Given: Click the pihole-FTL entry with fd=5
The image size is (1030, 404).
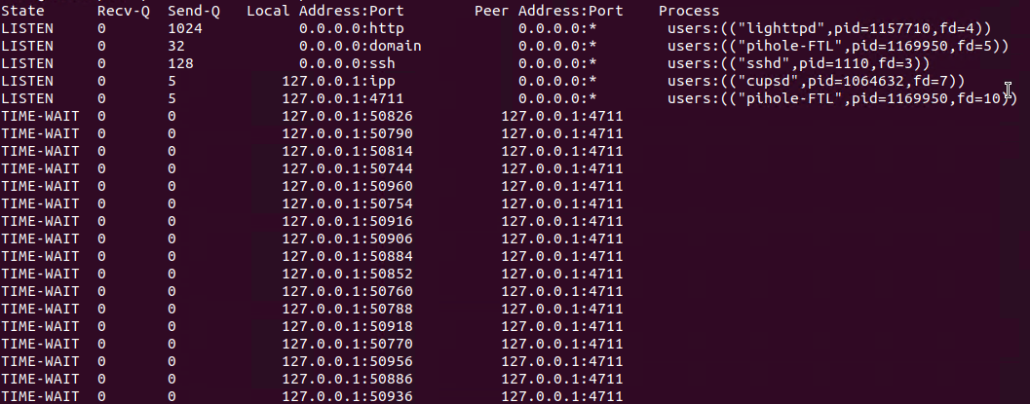Looking at the screenshot, I should tap(838, 46).
